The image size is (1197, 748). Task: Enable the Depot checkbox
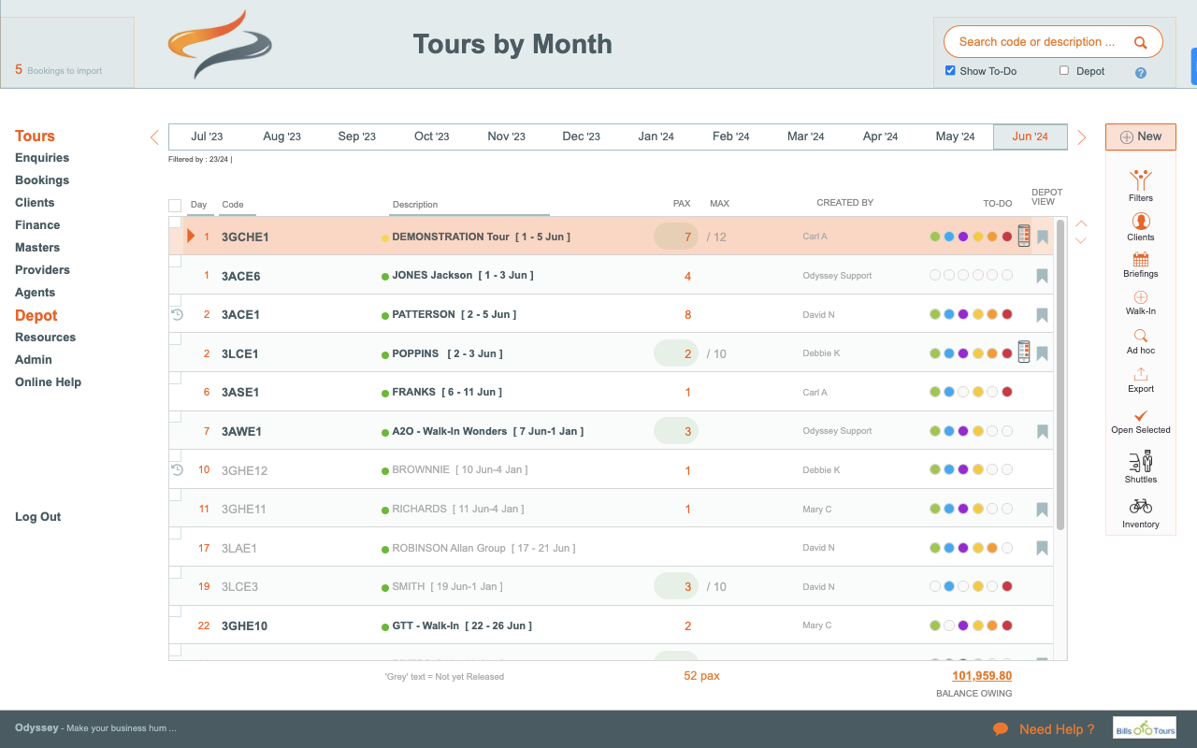click(x=1064, y=70)
